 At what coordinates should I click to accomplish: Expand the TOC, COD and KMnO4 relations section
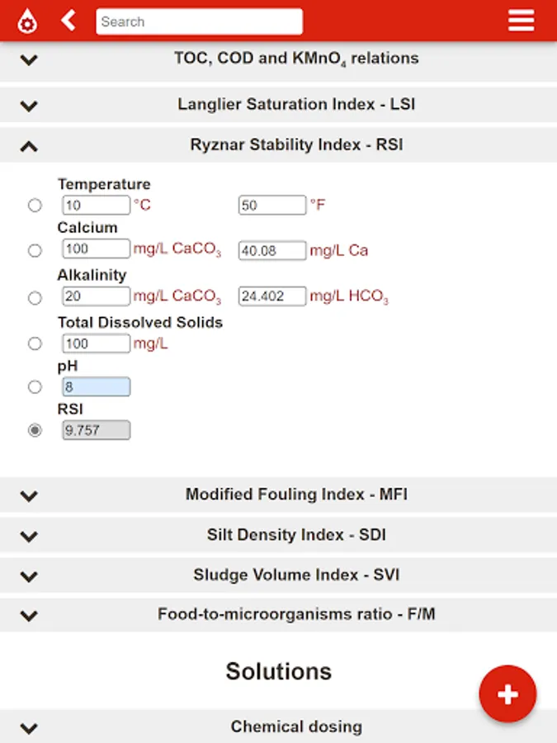click(278, 59)
